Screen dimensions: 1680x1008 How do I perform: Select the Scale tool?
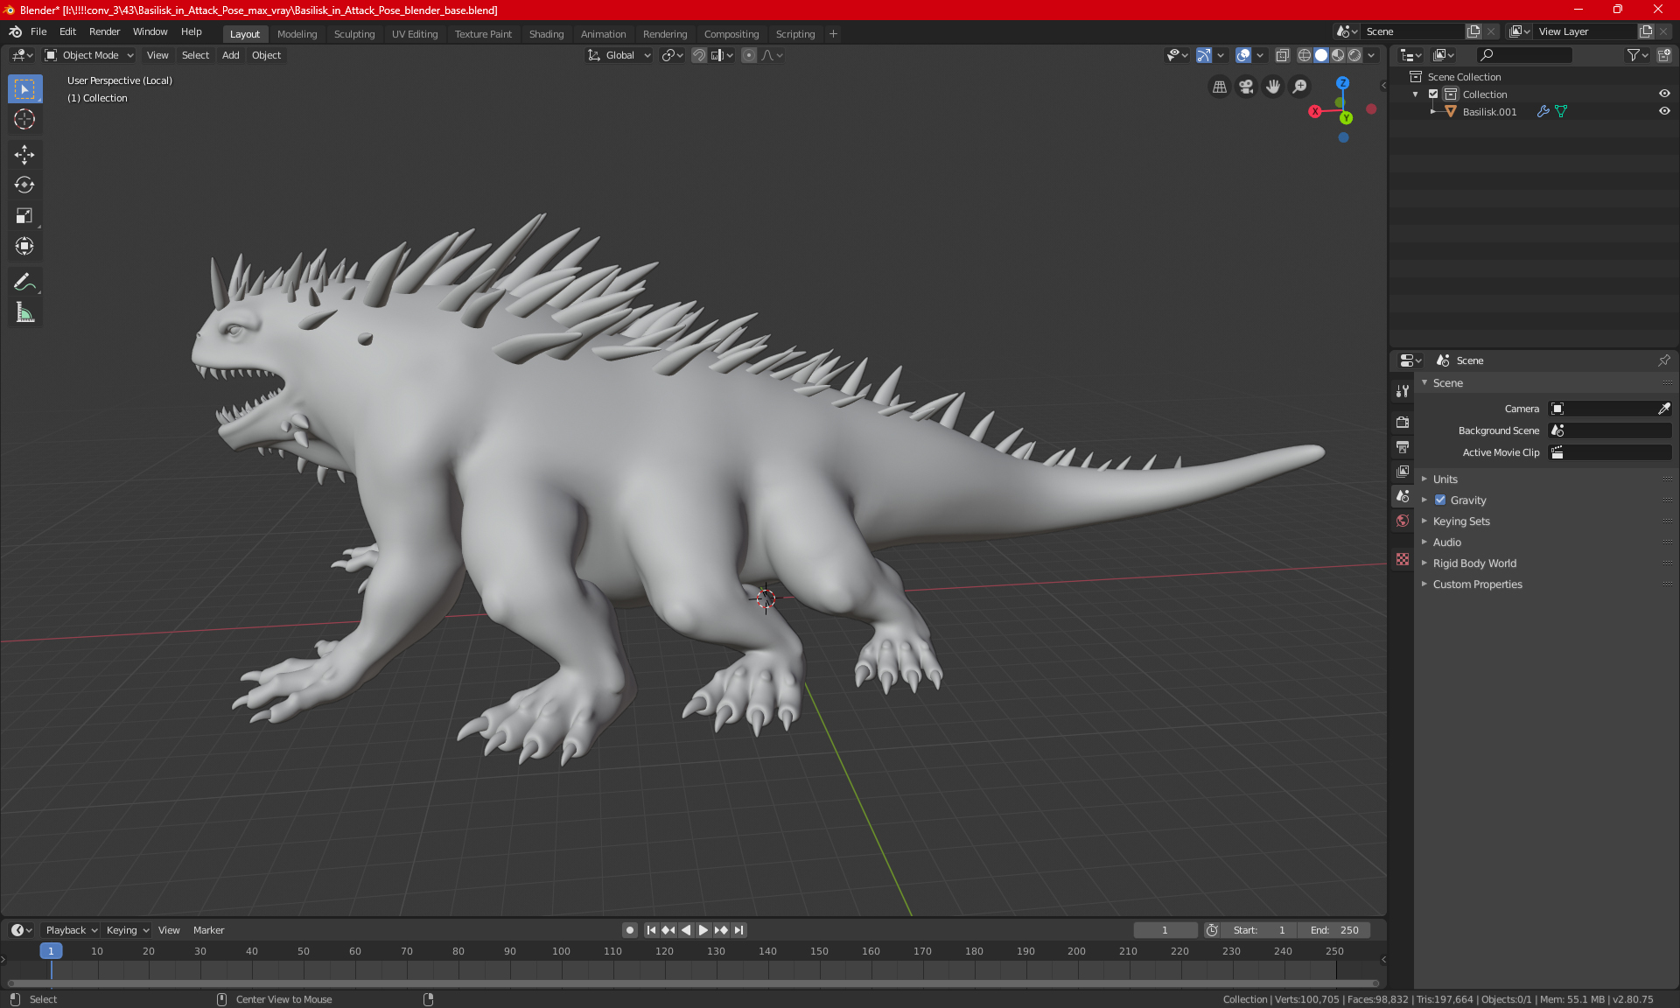[x=24, y=216]
